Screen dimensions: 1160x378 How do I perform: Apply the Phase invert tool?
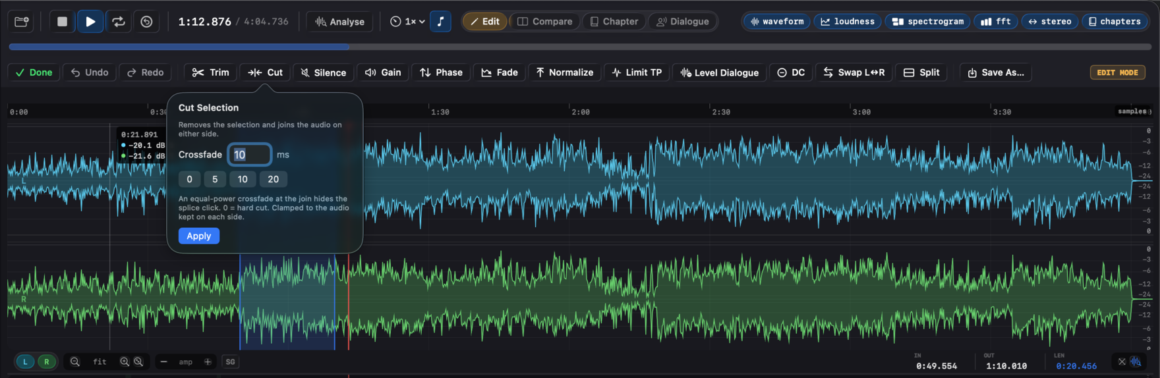pyautogui.click(x=442, y=72)
